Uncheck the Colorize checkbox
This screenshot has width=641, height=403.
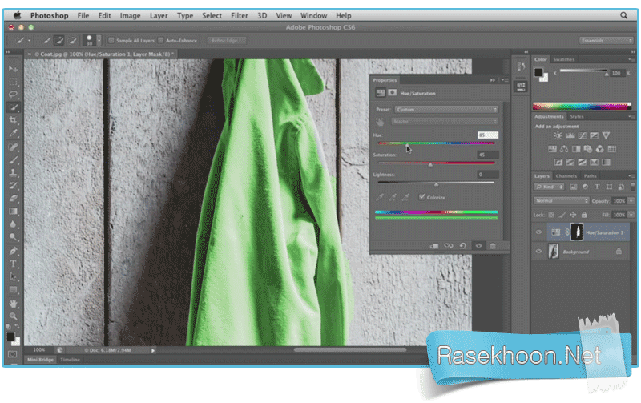[x=422, y=197]
